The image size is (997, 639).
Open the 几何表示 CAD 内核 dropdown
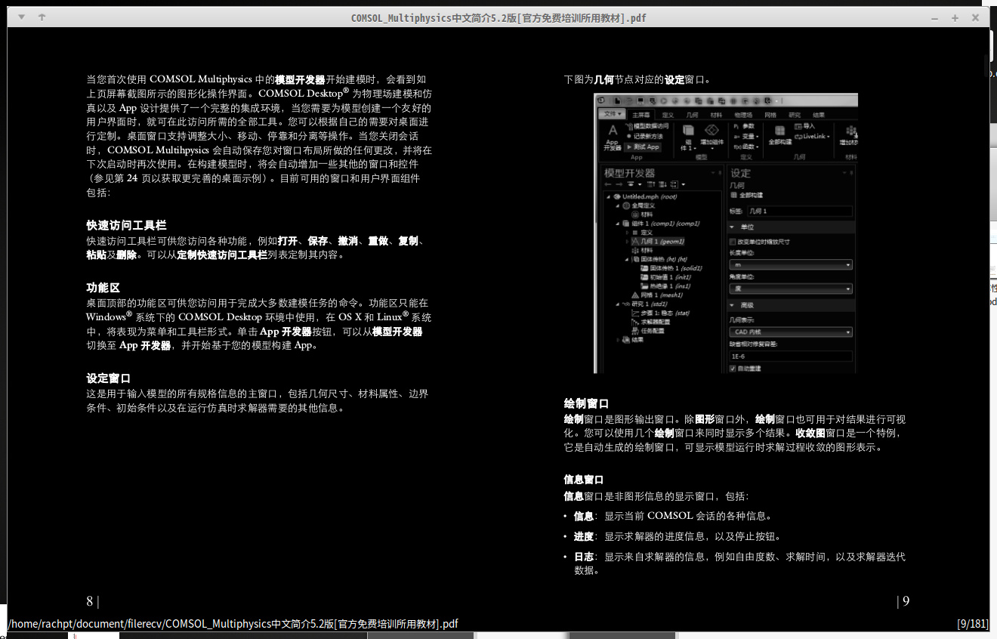click(791, 332)
